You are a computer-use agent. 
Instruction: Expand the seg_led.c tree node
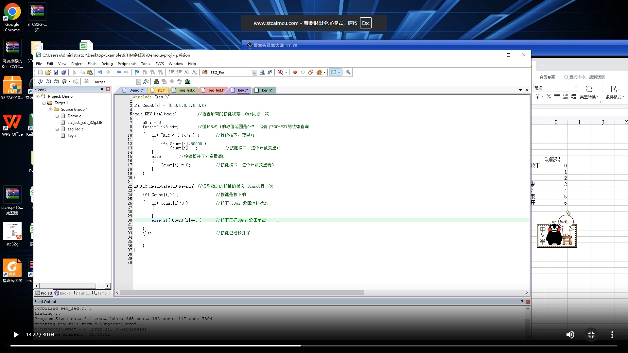pyautogui.click(x=57, y=129)
